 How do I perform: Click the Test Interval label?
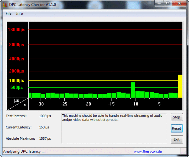[16, 116]
